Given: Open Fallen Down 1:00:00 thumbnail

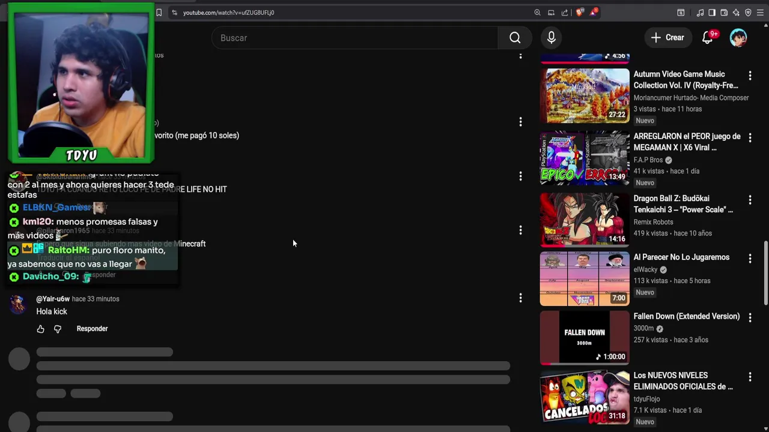Looking at the screenshot, I should pos(585,337).
